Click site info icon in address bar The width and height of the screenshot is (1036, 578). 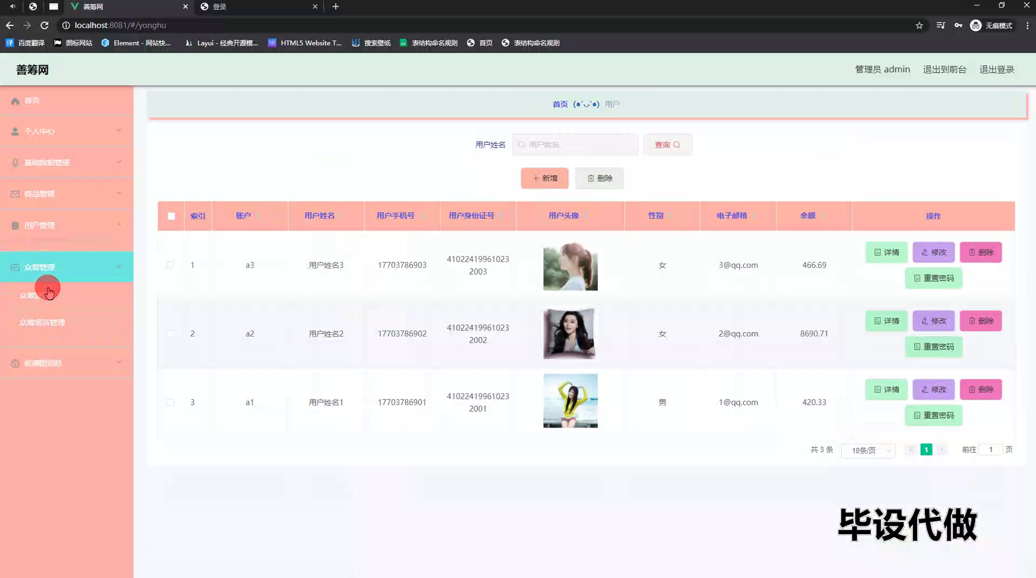pyautogui.click(x=66, y=25)
